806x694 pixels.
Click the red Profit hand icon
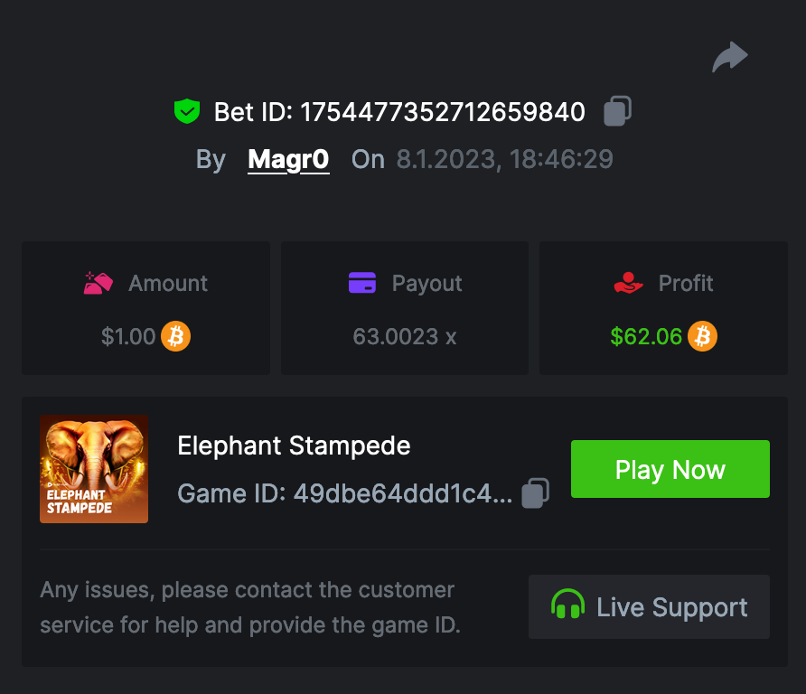point(628,284)
